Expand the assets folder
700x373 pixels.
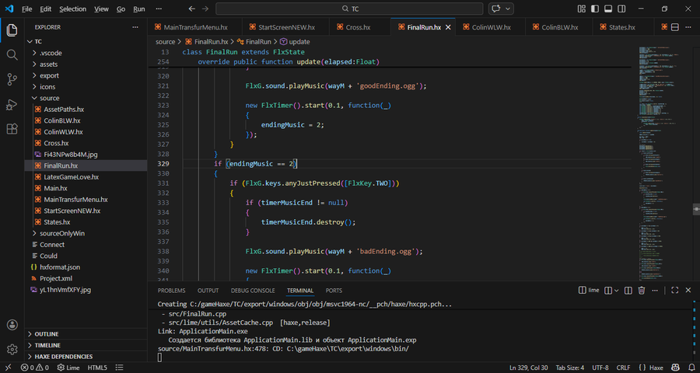tap(48, 64)
